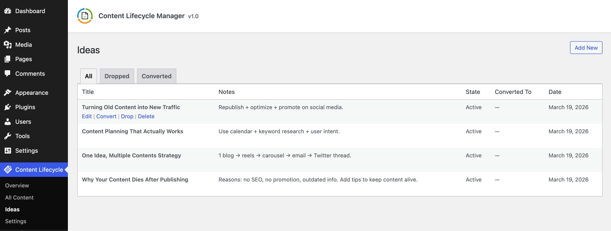Click note 'Republish + optimize + promote on social media.'
The image size is (611, 231).
pyautogui.click(x=281, y=107)
